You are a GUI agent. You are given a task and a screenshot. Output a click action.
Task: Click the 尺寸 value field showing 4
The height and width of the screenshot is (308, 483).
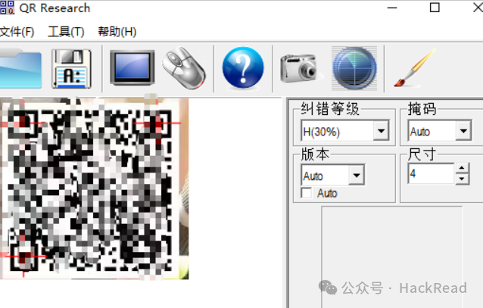point(432,173)
